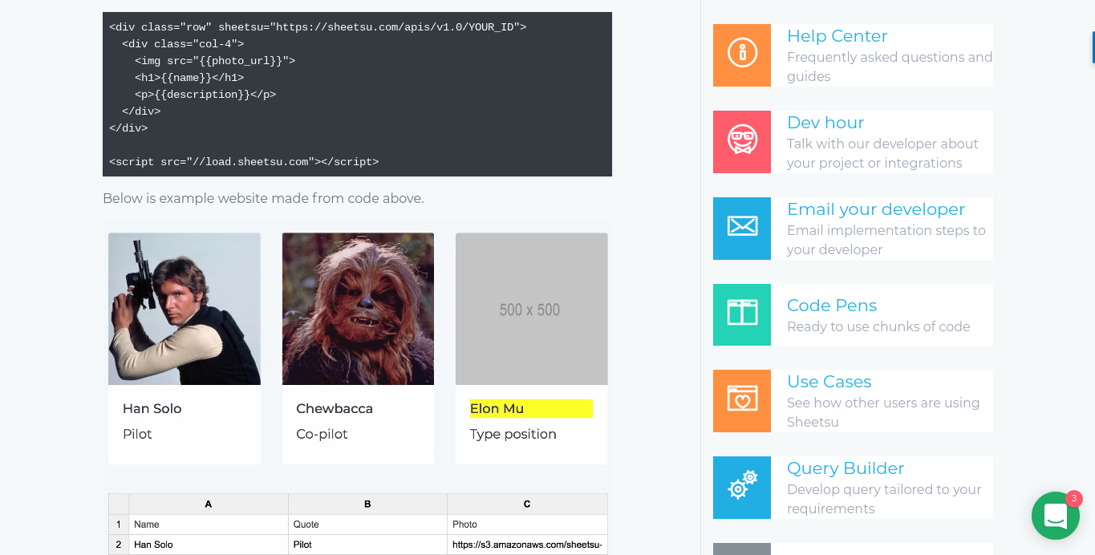Click the highlighted Elon Mu name field
1095x555 pixels.
coord(532,409)
